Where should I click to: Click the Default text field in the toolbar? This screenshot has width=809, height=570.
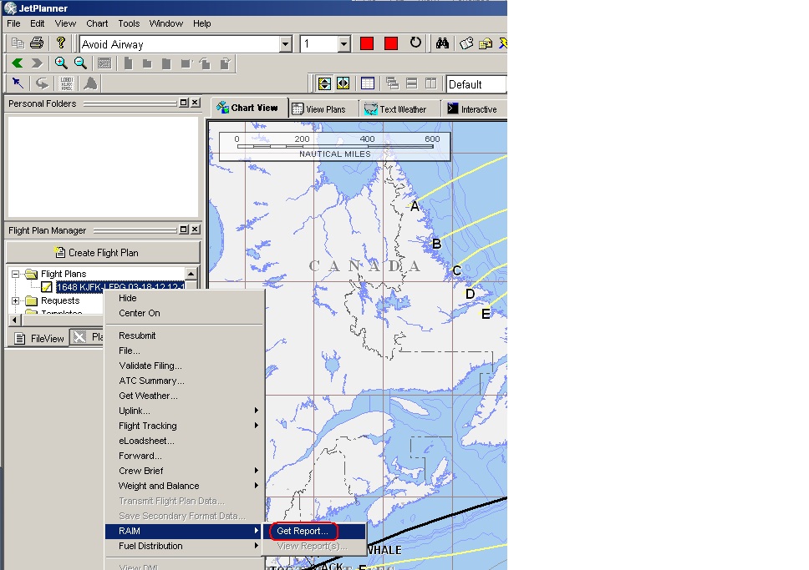pyautogui.click(x=475, y=84)
